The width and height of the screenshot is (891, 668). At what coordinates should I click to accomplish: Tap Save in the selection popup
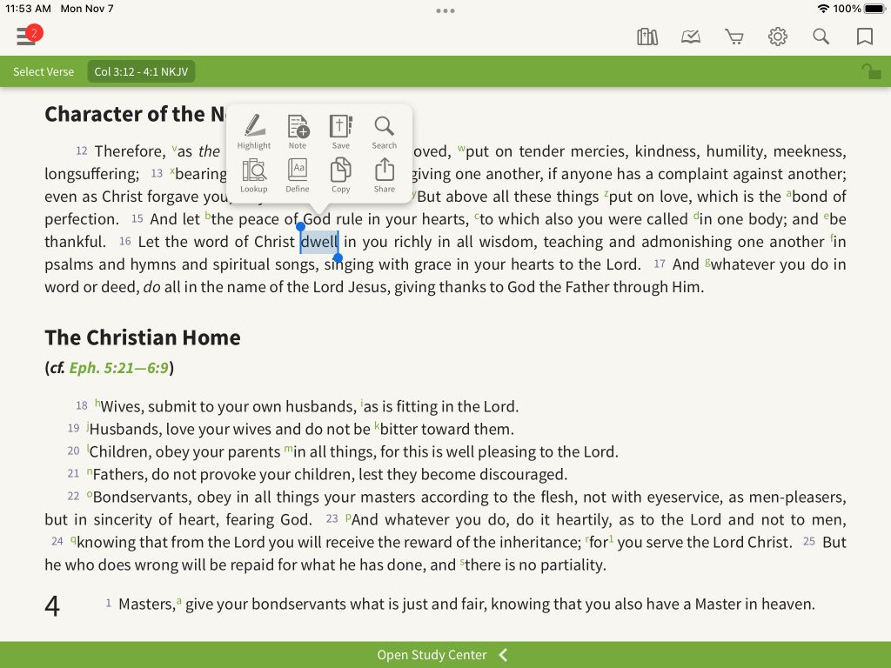point(341,132)
